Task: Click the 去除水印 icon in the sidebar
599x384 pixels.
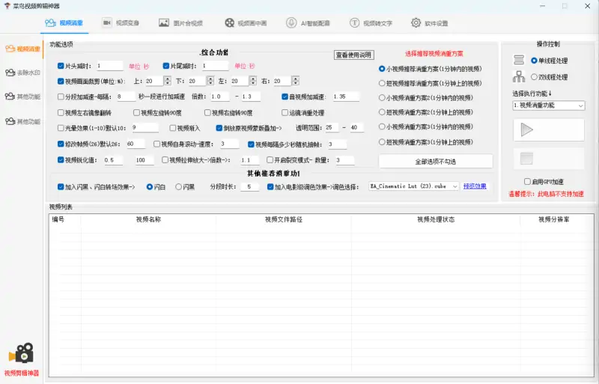Action: 10,73
